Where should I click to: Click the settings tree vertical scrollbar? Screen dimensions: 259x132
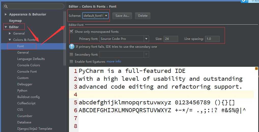coord(65,39)
